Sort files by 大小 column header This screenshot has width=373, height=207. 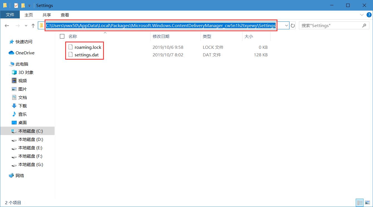(248, 36)
